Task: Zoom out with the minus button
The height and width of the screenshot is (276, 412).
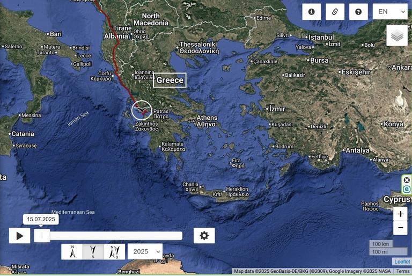Action: coord(400,228)
